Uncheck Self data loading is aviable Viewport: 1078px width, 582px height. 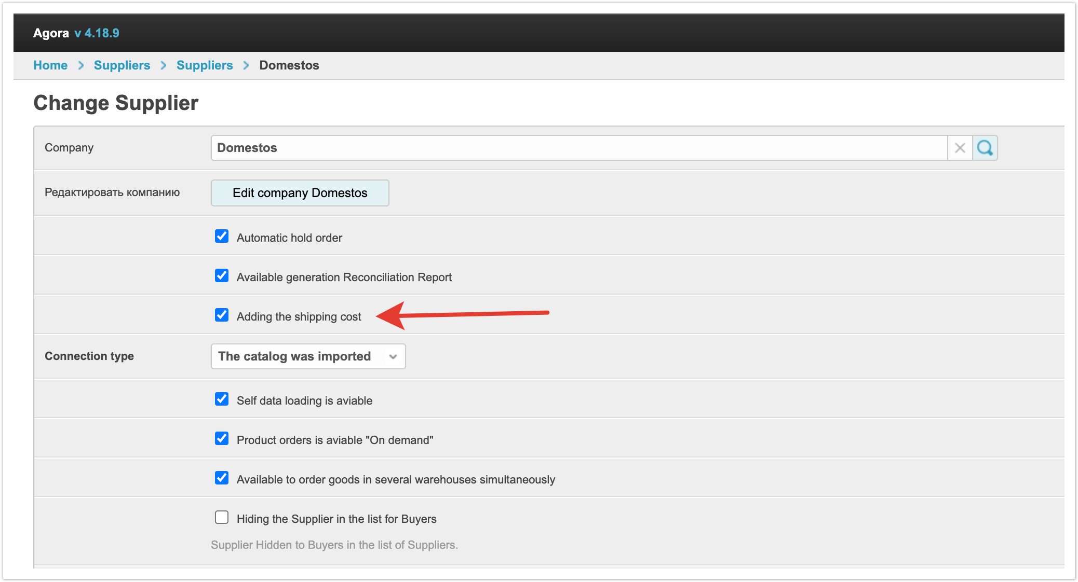click(222, 399)
